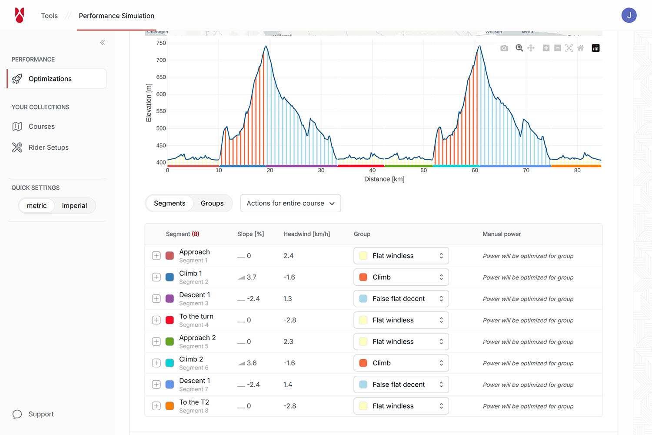Go to Rider Setups
Viewport: 652px width, 435px height.
48,147
